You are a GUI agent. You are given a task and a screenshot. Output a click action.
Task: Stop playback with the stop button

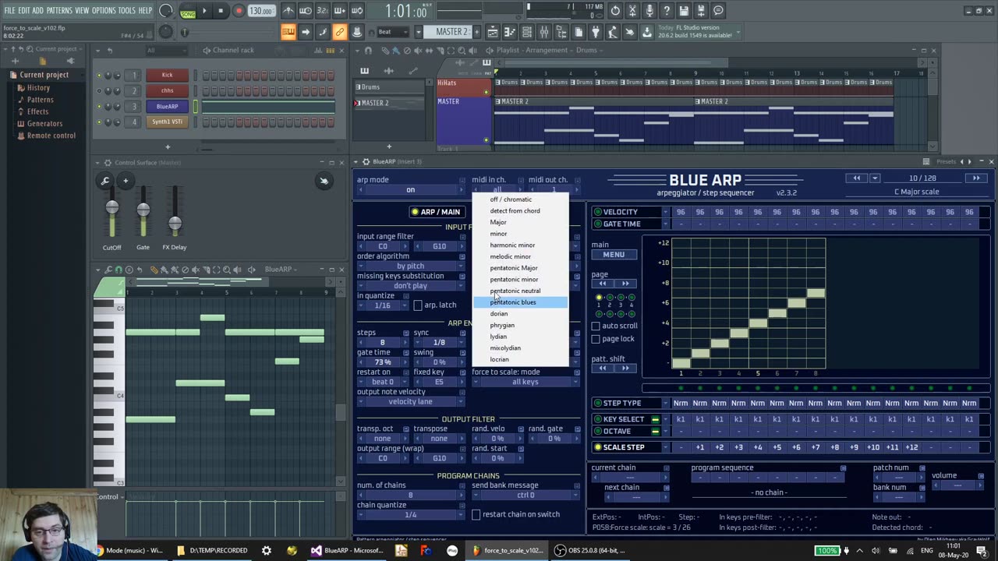coord(221,11)
